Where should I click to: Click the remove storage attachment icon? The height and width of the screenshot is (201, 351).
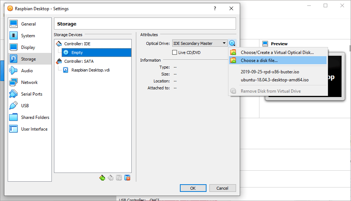[127, 178]
